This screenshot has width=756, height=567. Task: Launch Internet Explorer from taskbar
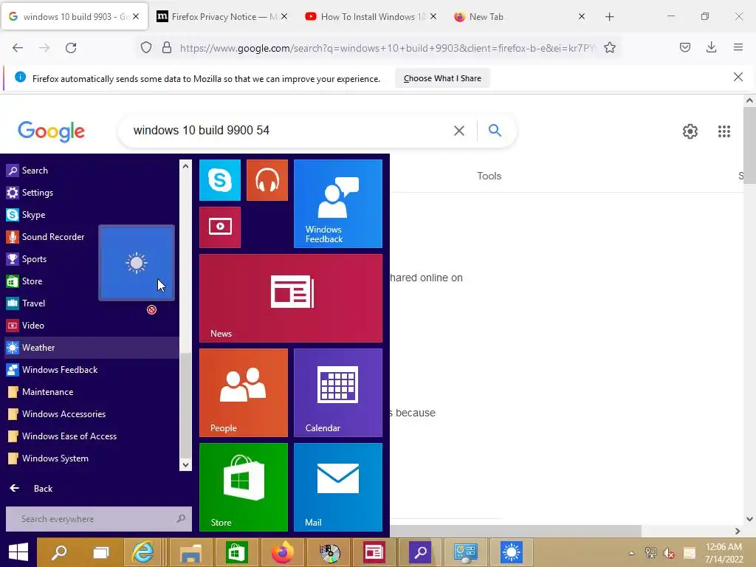(x=143, y=552)
